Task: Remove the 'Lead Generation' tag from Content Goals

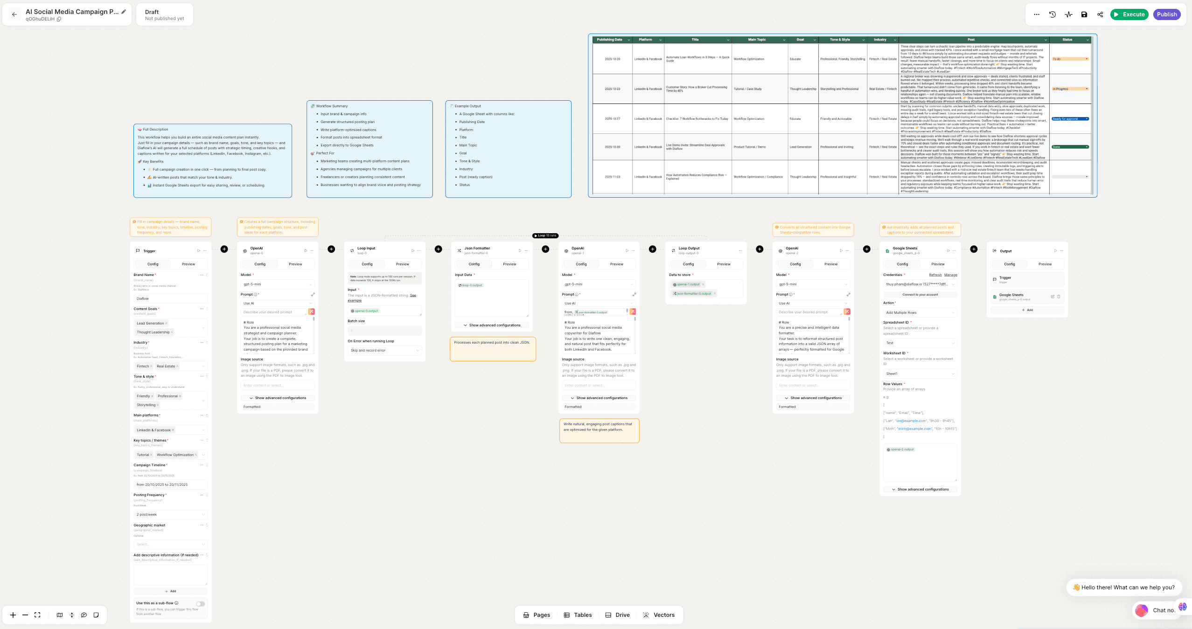Action: click(x=167, y=324)
